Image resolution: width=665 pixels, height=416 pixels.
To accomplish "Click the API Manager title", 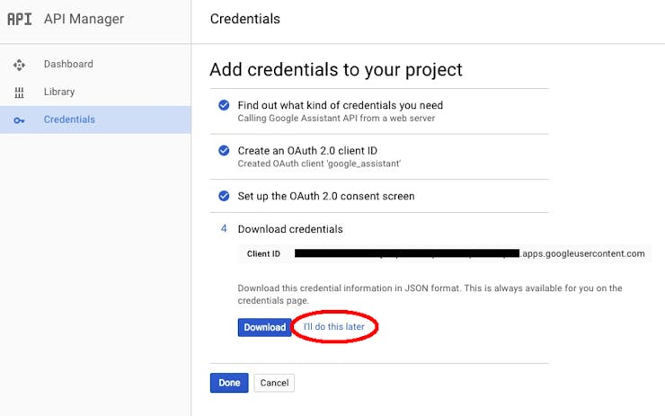I will point(84,19).
